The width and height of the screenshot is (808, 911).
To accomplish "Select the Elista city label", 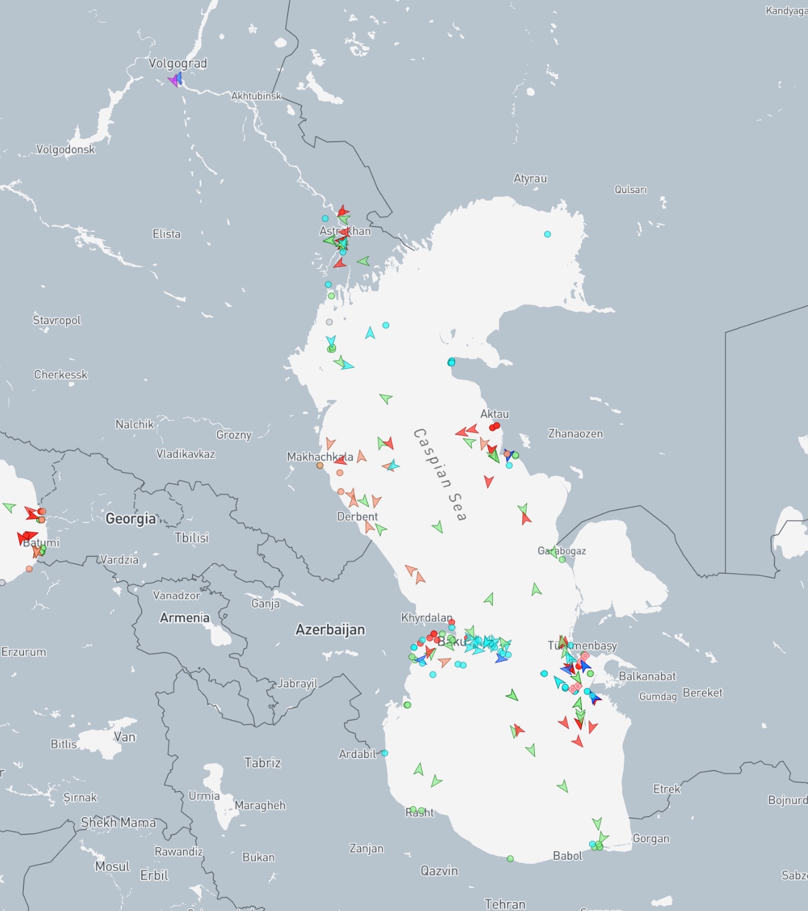I will coord(167,234).
